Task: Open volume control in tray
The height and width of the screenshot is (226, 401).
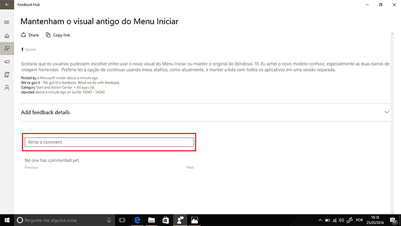Action: [x=342, y=220]
